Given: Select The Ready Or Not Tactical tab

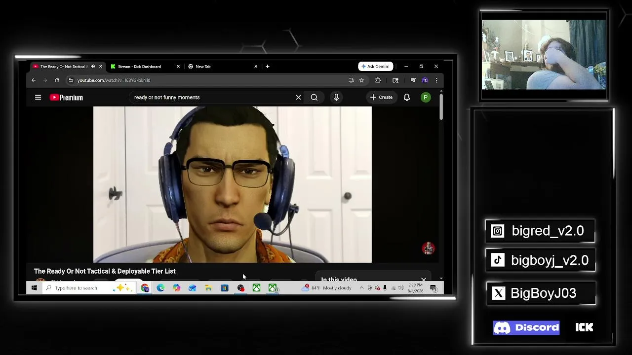Looking at the screenshot, I should point(63,67).
